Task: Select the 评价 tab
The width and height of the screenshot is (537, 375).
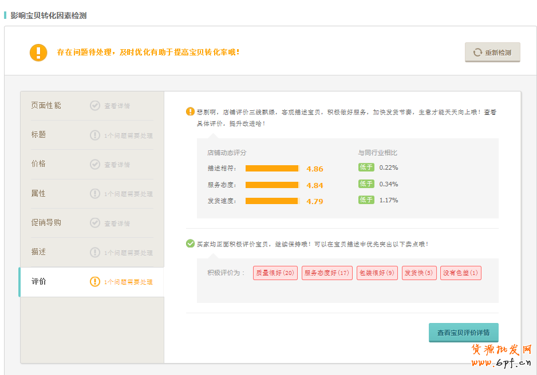Action: (38, 282)
